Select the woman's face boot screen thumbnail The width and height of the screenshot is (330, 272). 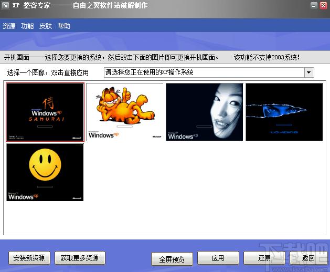pyautogui.click(x=205, y=112)
